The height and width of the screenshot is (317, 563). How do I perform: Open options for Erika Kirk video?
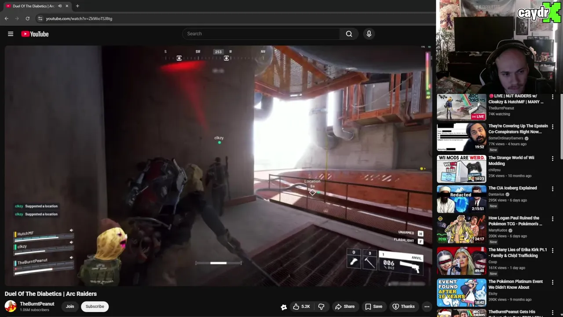pyautogui.click(x=553, y=251)
